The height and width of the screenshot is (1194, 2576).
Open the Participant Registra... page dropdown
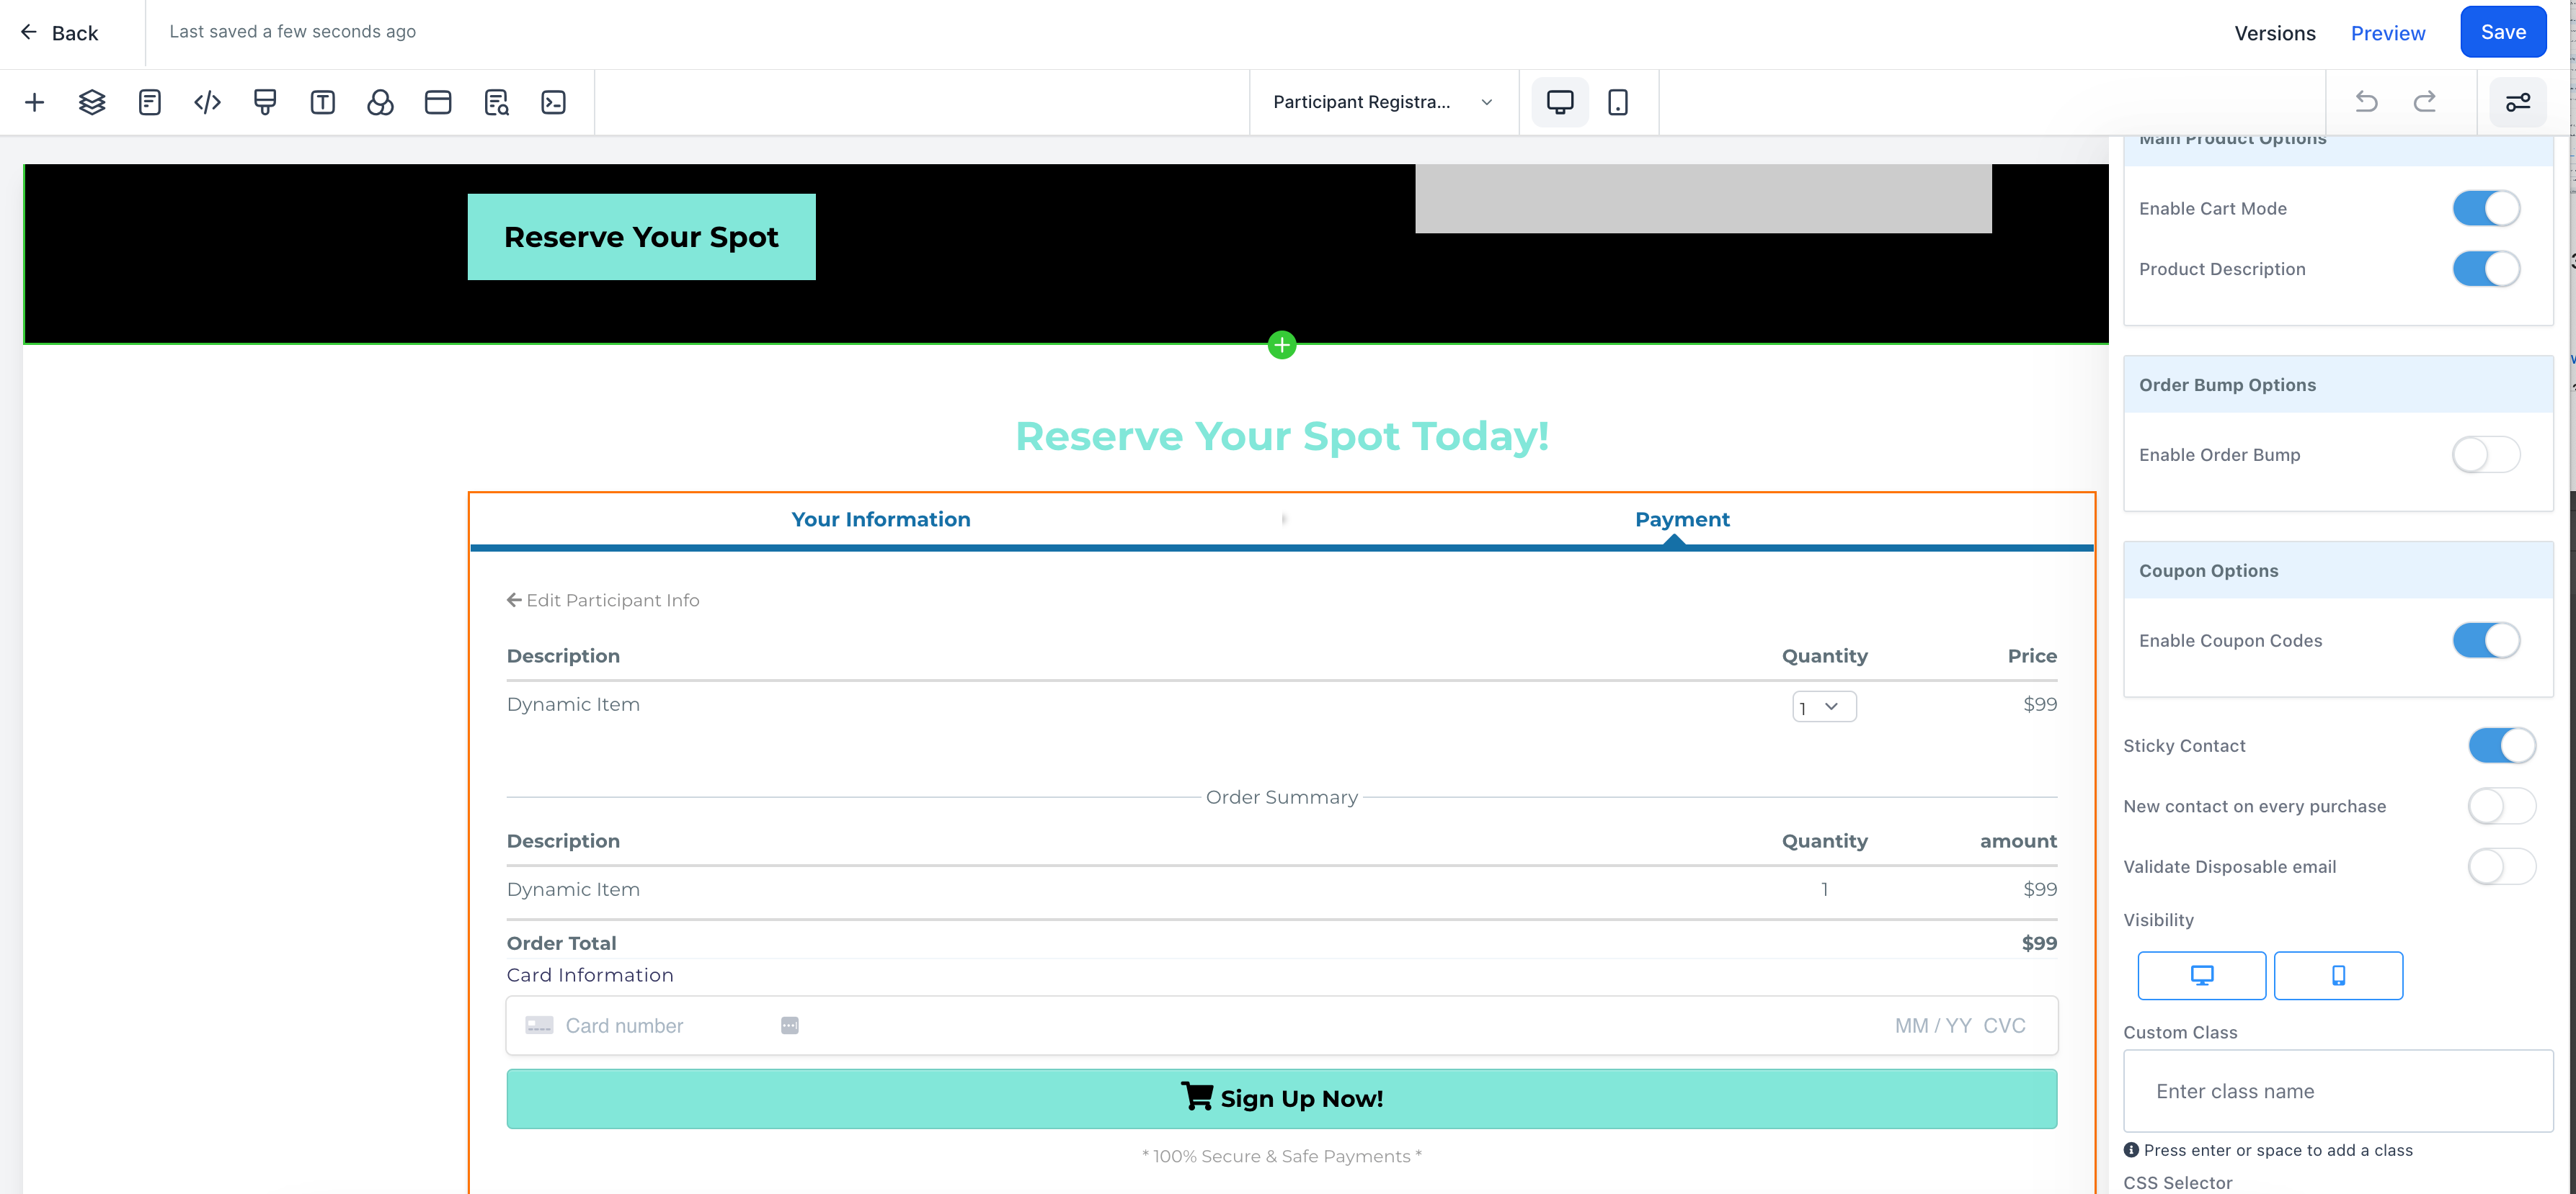pyautogui.click(x=1383, y=102)
